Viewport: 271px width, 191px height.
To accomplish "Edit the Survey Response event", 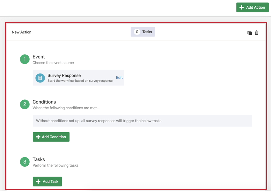I will pyautogui.click(x=119, y=77).
